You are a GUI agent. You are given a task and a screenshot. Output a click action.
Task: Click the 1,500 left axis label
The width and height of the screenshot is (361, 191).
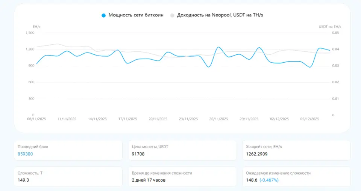30,33
